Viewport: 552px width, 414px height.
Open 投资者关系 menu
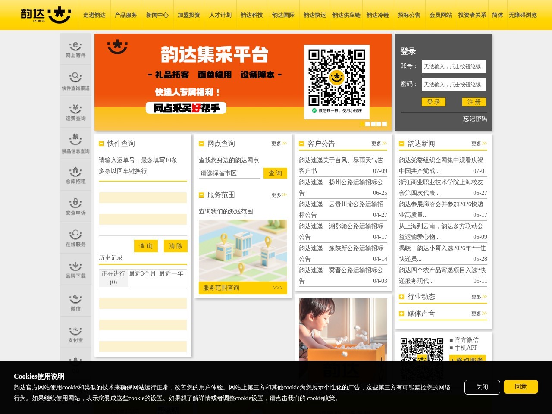click(x=472, y=15)
